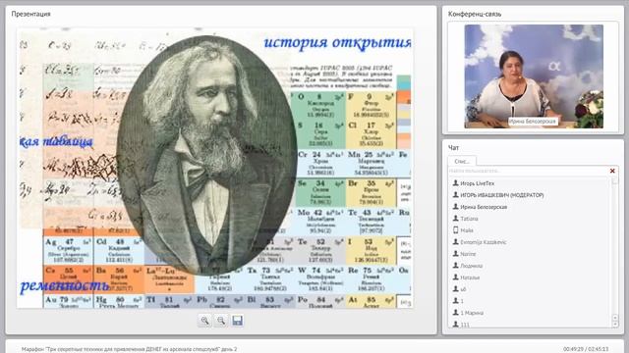The height and width of the screenshot is (353, 629).
Task: Select user Игорь LiveTex in the list
Action: click(x=478, y=183)
